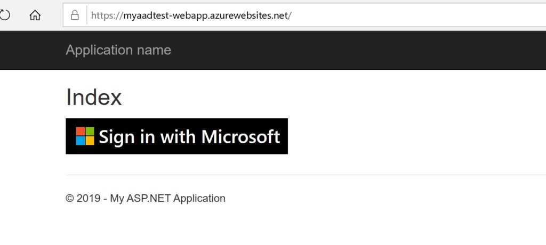Click the Index page heading
This screenshot has width=546, height=245.
94,97
